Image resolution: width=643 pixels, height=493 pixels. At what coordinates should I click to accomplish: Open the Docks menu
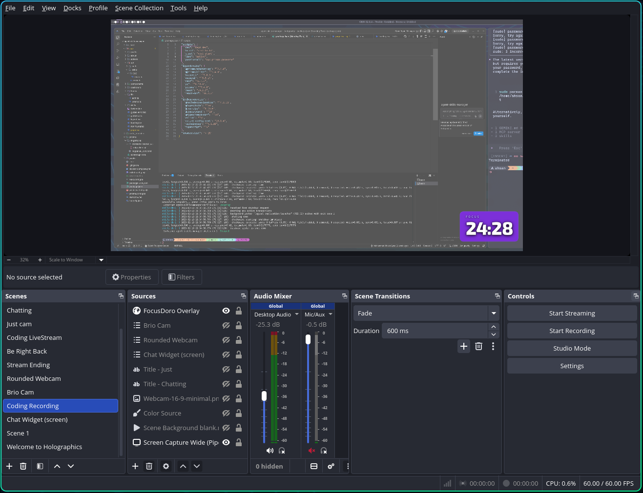click(72, 8)
